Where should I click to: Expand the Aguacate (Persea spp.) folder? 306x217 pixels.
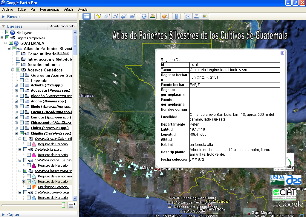tap(16, 90)
